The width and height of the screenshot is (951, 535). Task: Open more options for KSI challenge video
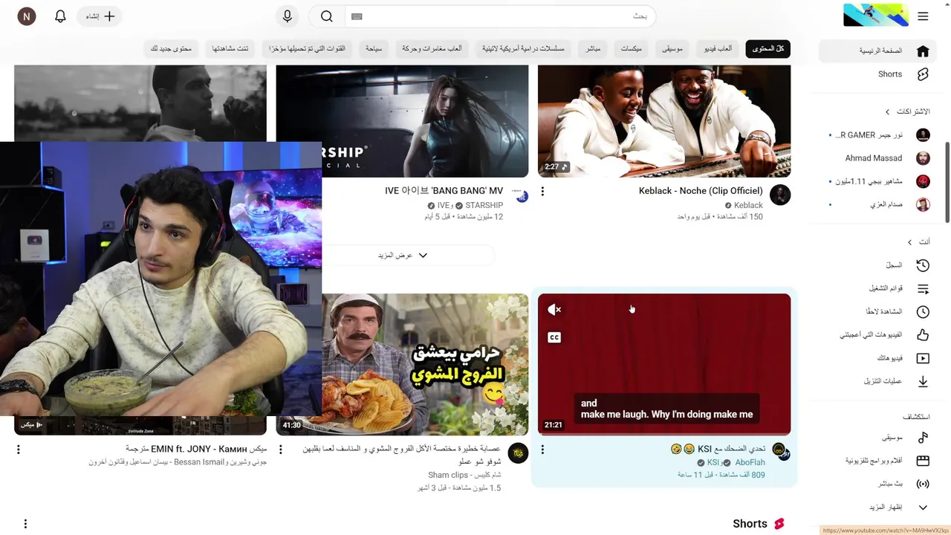[542, 450]
